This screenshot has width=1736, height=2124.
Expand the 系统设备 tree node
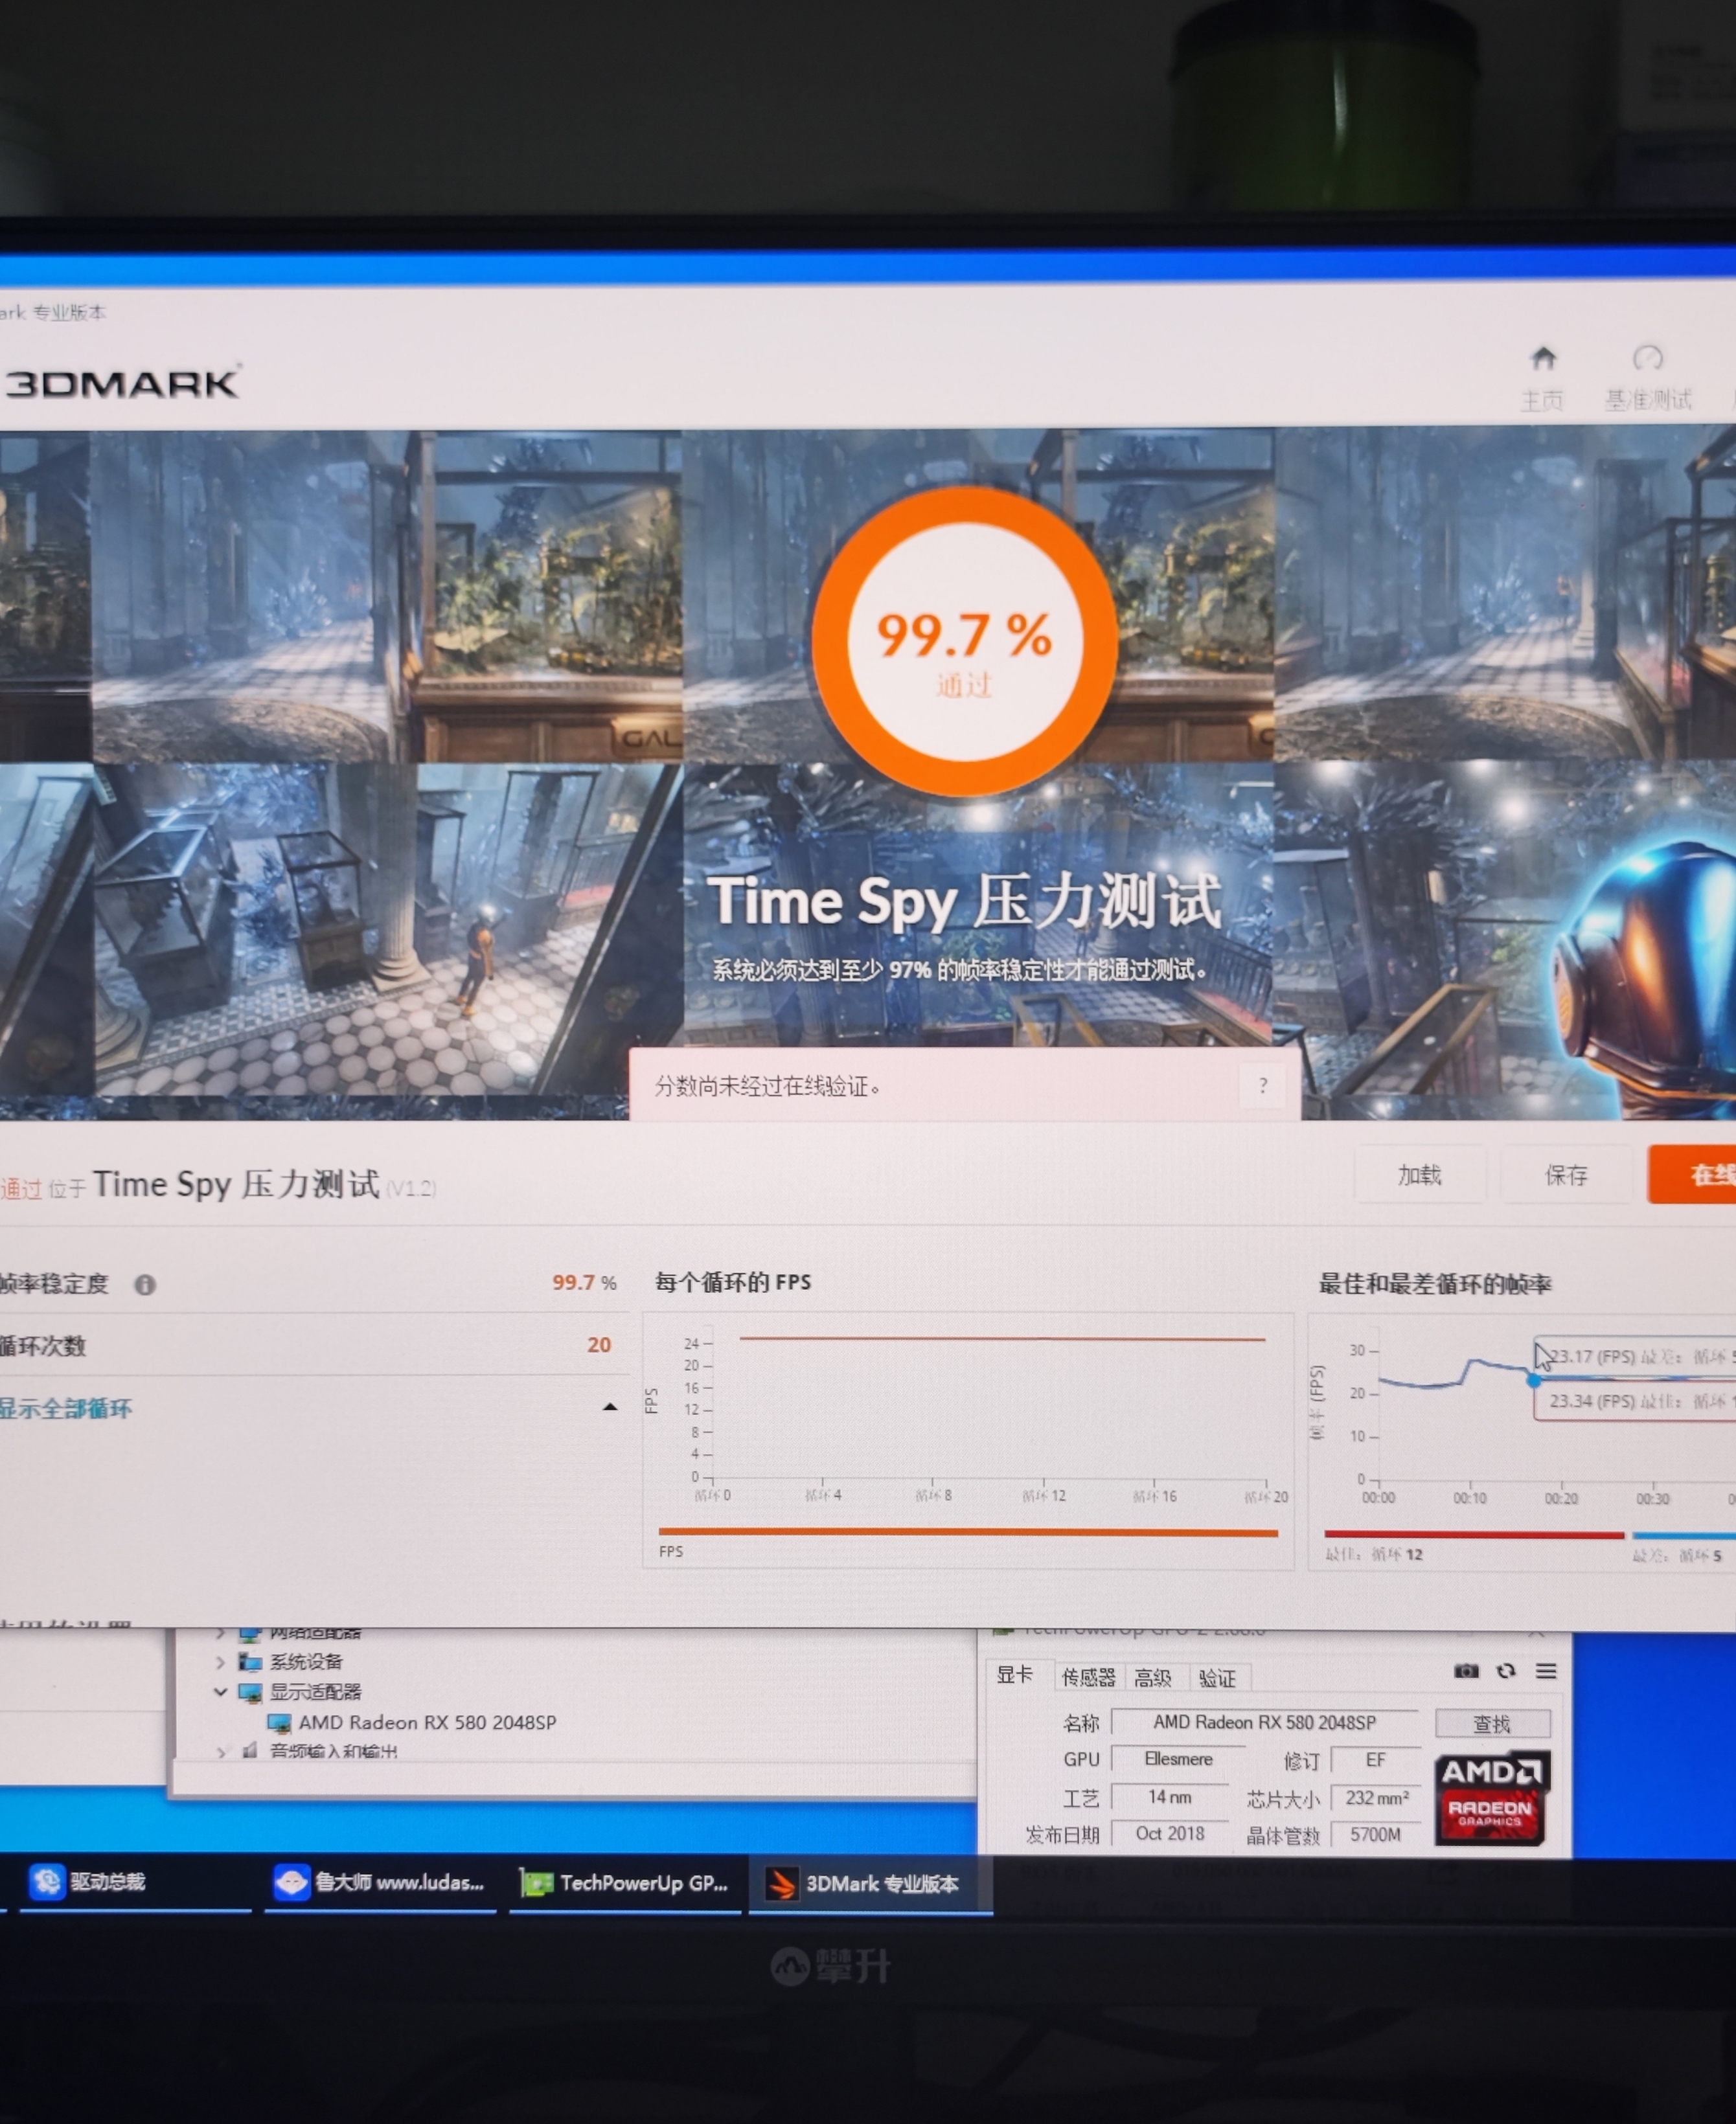click(x=221, y=1662)
